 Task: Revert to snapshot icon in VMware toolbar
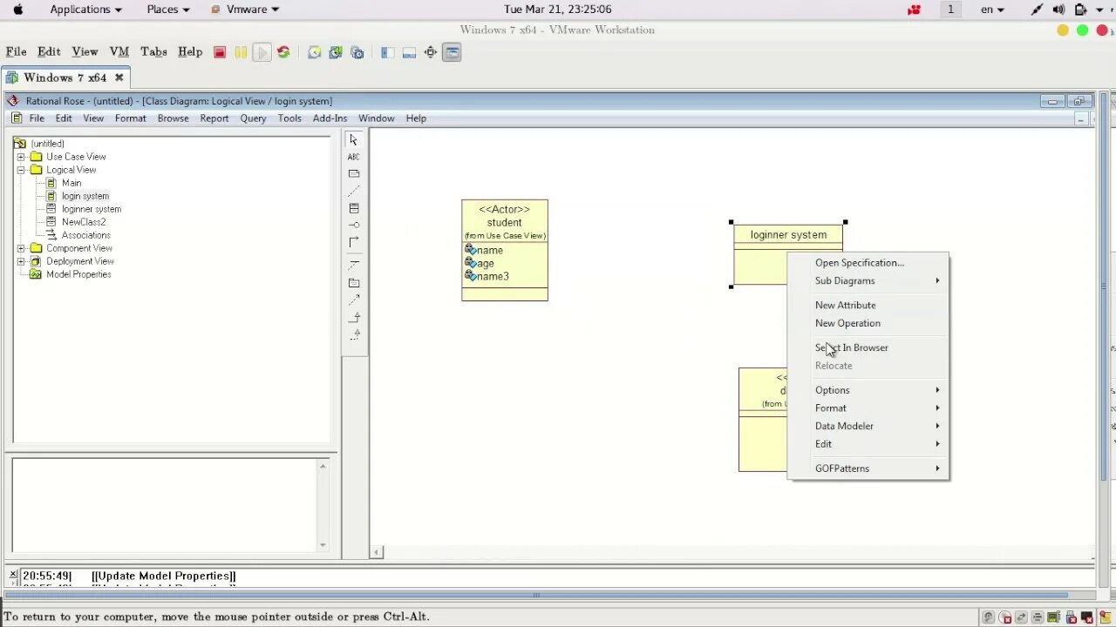click(336, 52)
